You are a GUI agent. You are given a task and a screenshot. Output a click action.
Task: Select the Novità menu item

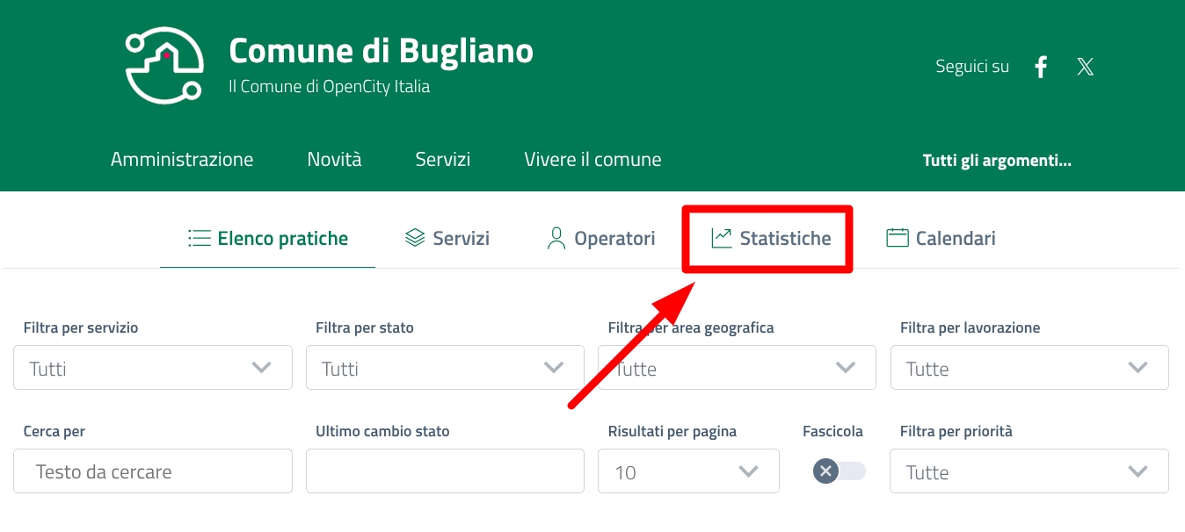coord(334,160)
